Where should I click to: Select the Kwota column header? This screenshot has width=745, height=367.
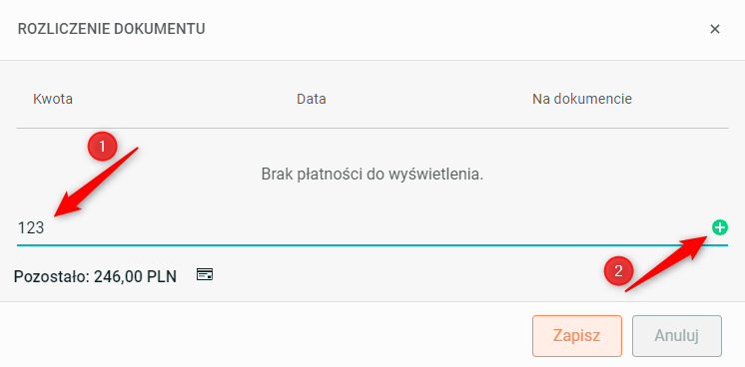[53, 99]
